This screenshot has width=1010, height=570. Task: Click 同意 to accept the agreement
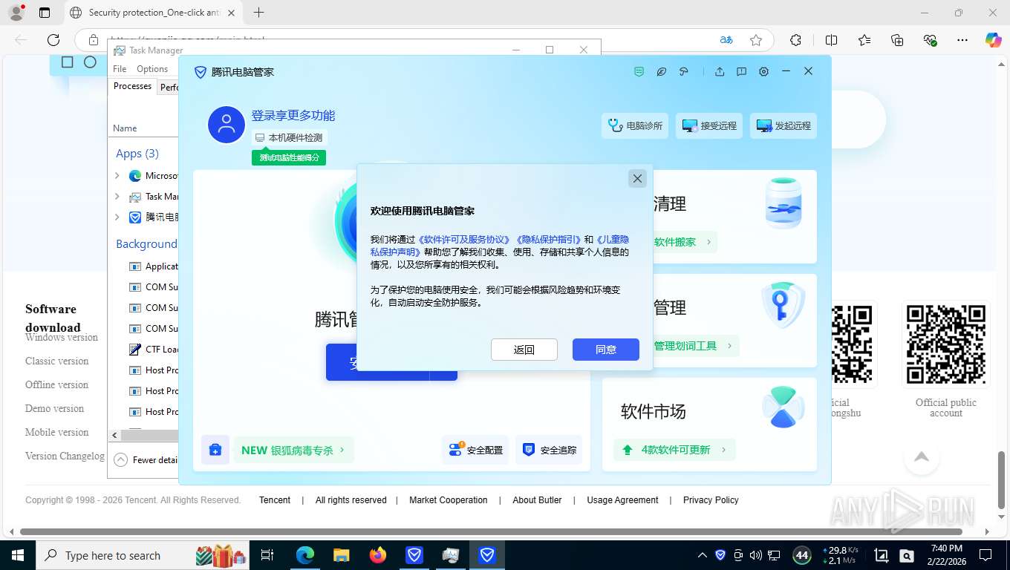tap(605, 350)
